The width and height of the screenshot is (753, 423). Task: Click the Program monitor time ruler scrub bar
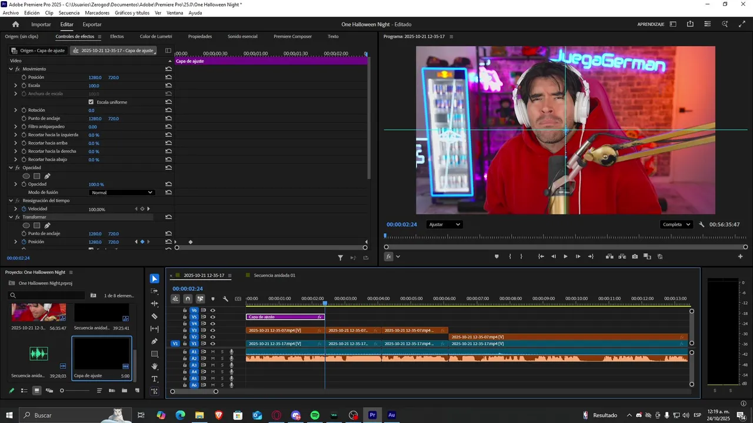pyautogui.click(x=565, y=237)
